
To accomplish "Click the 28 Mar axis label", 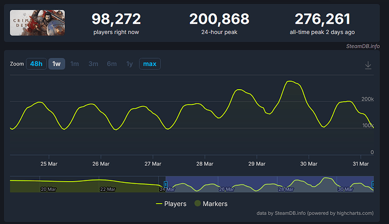I will click(205, 164).
